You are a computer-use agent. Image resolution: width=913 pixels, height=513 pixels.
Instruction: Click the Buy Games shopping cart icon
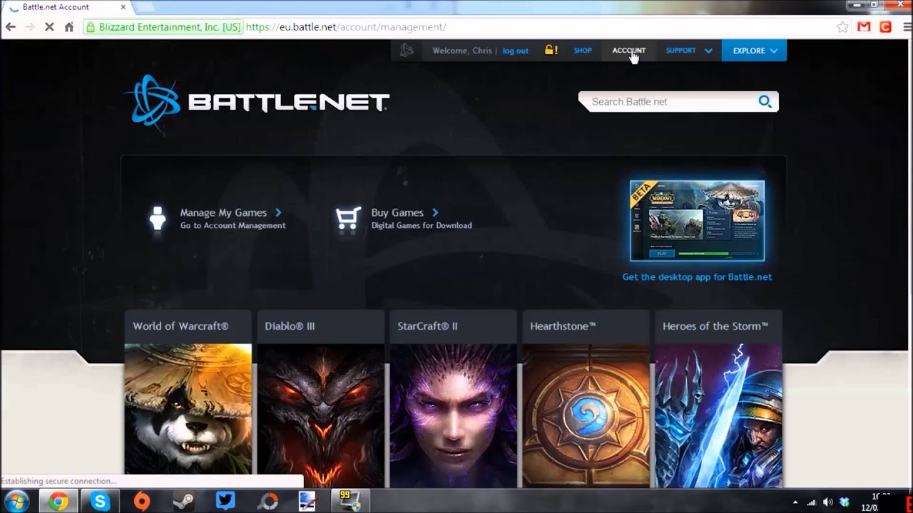coord(348,218)
